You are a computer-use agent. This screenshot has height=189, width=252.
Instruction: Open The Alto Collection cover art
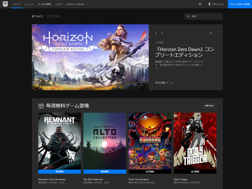tap(104, 141)
